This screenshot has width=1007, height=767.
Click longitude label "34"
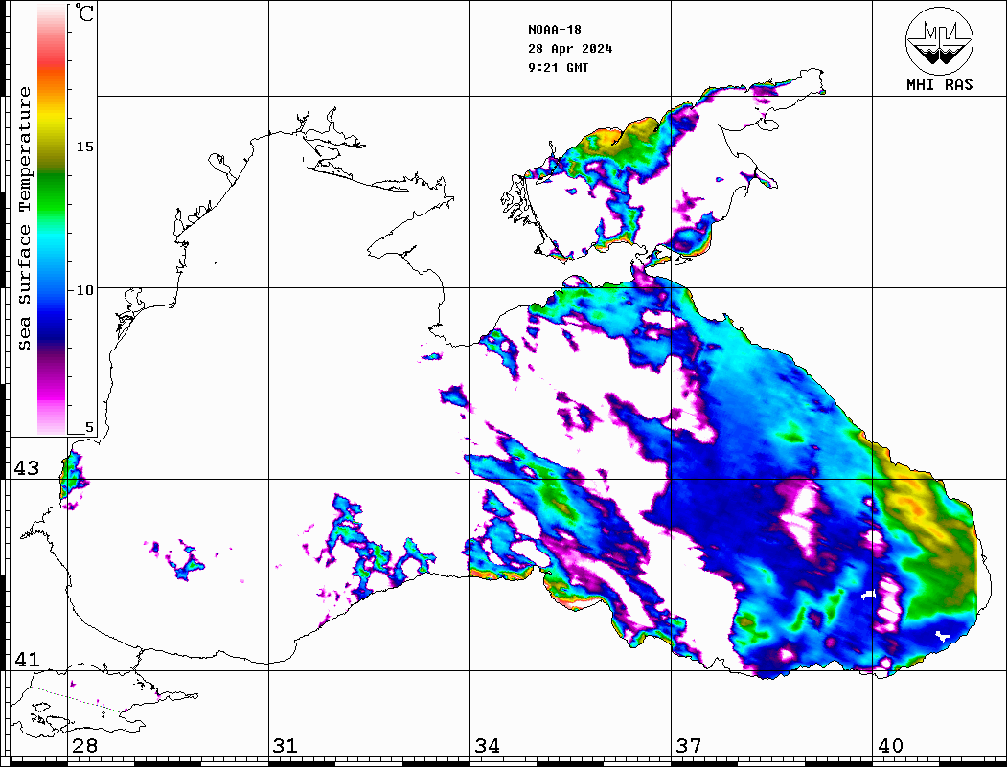tap(487, 745)
